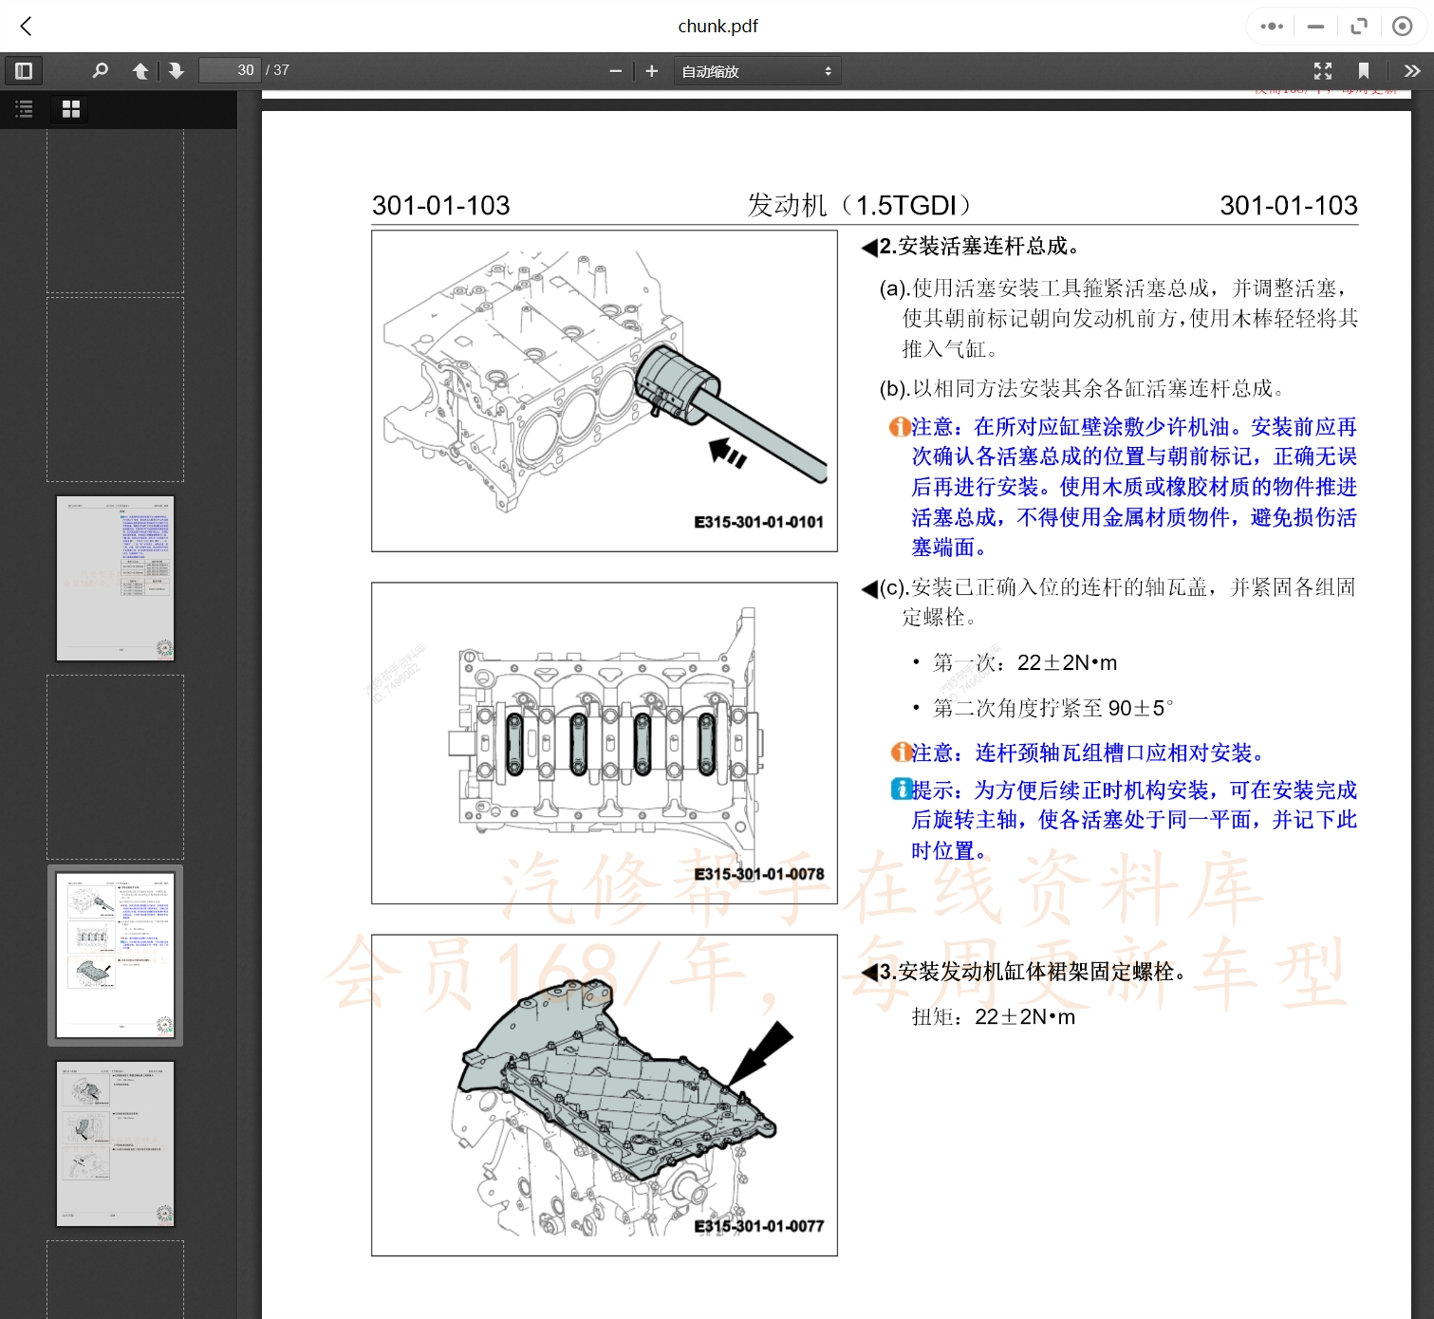Enter presentation fullscreen mode
Viewport: 1434px width, 1319px height.
click(x=1323, y=70)
